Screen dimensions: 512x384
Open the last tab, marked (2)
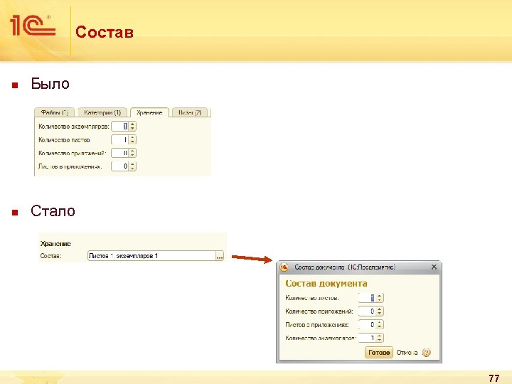pyautogui.click(x=190, y=112)
